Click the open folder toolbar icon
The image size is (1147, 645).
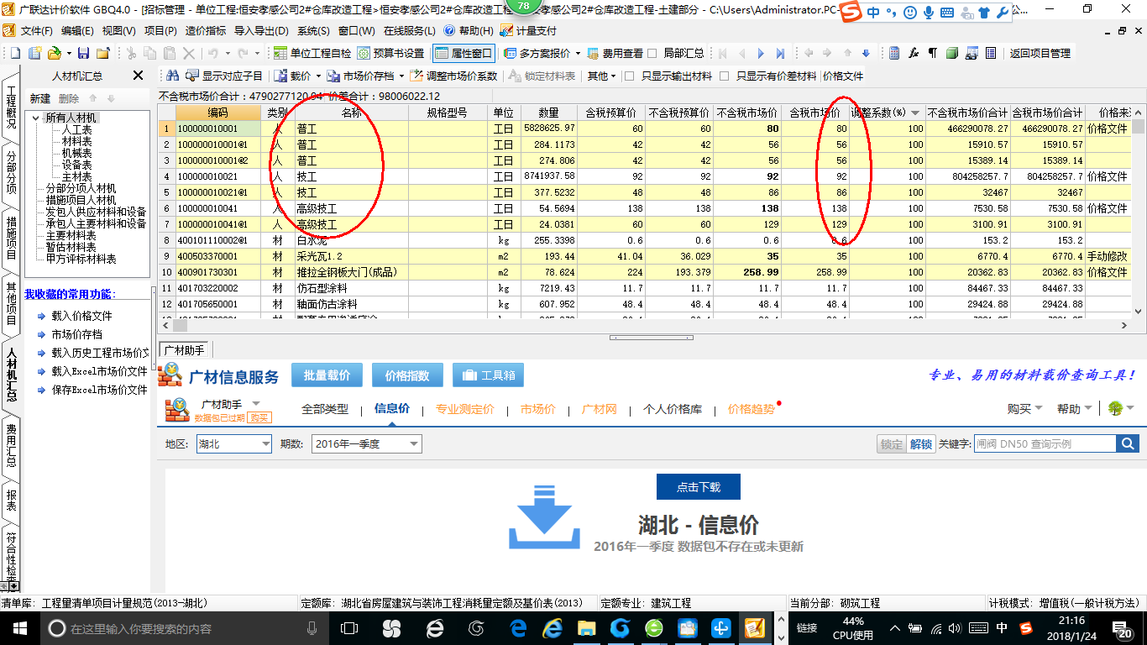click(x=55, y=53)
